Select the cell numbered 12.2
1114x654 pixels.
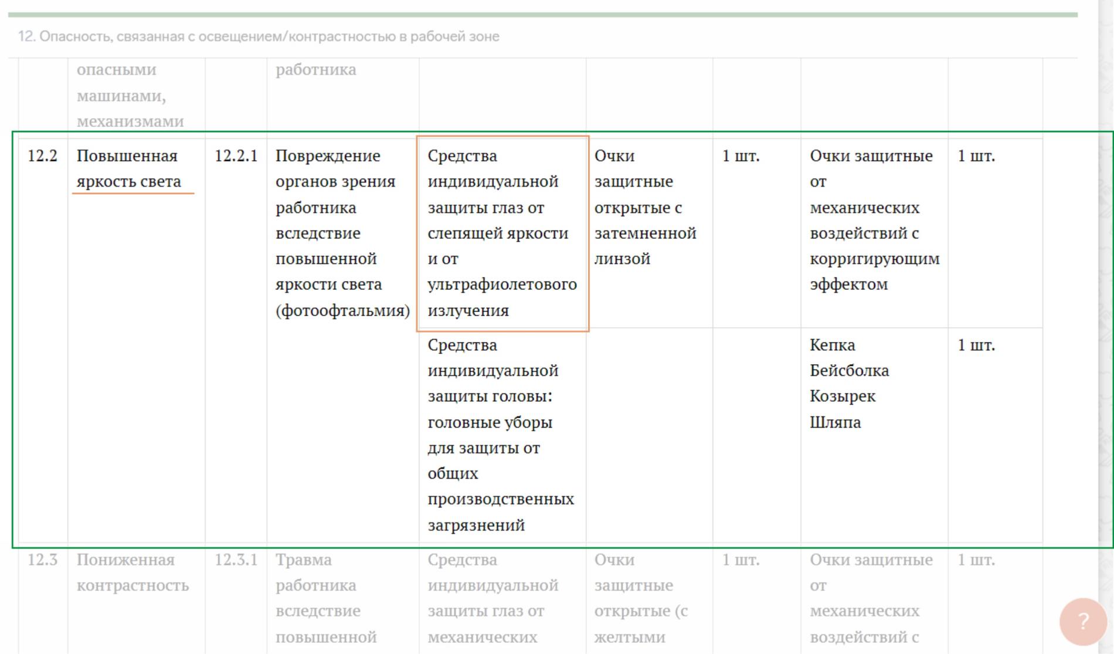pos(43,341)
